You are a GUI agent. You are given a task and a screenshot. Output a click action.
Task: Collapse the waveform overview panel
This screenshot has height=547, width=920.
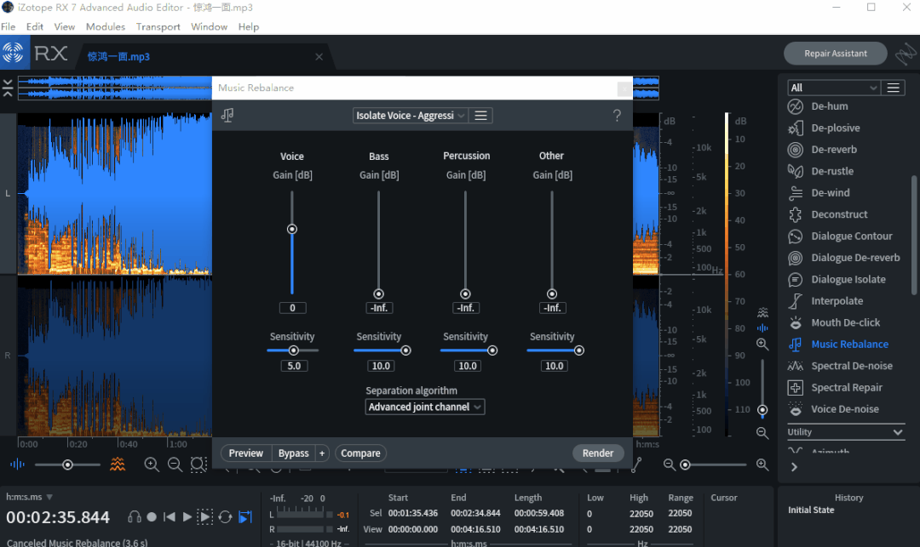(8, 88)
